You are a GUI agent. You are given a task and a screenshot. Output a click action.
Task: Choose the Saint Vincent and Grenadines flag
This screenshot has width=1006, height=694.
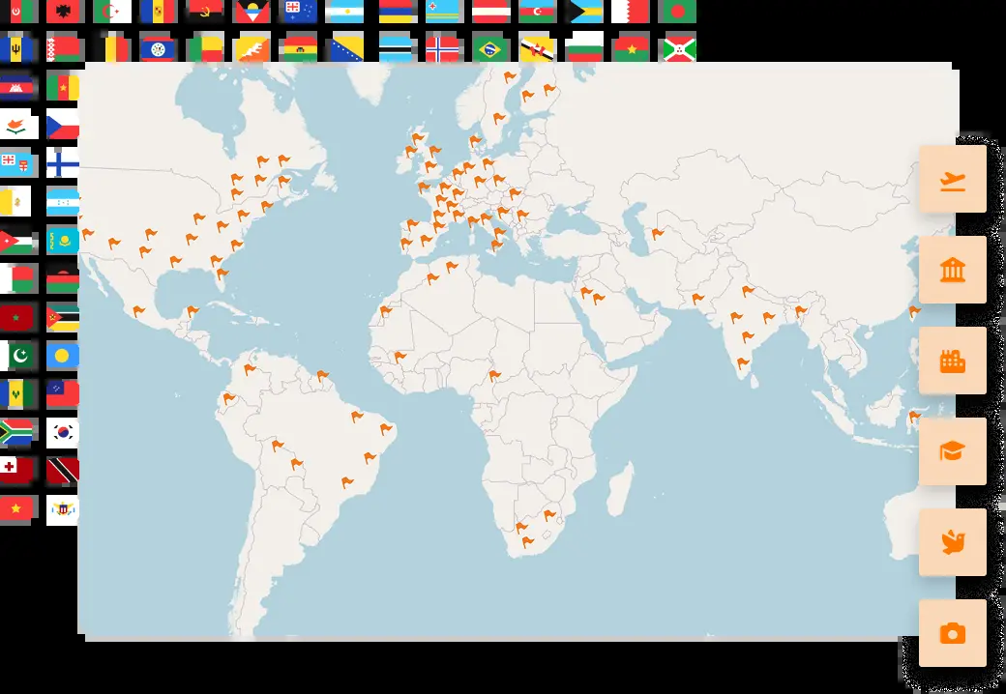[x=16, y=393]
